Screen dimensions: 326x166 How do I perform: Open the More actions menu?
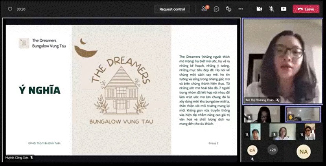tap(241, 9)
